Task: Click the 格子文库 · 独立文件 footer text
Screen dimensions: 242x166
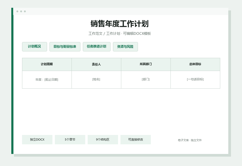Action: 190,140
